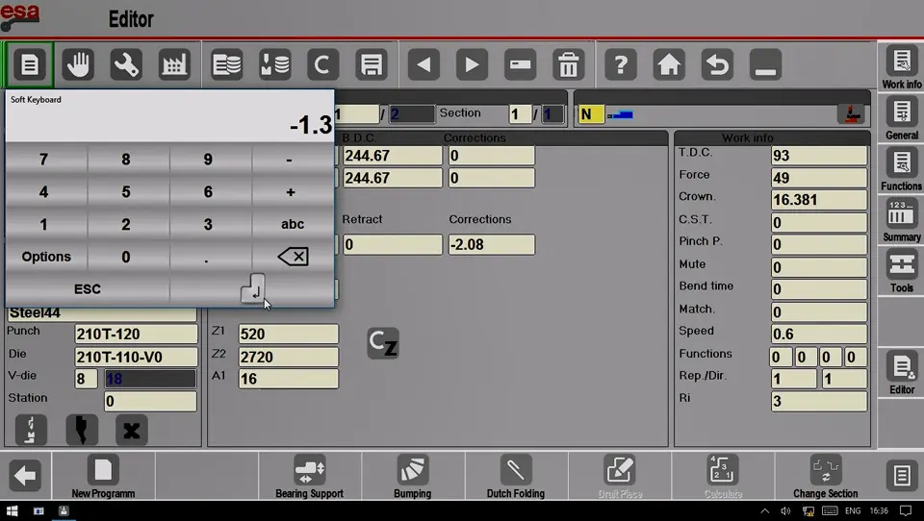Click the minus step icon in toolbar
Screen dimensions: 924x521
tap(521, 64)
